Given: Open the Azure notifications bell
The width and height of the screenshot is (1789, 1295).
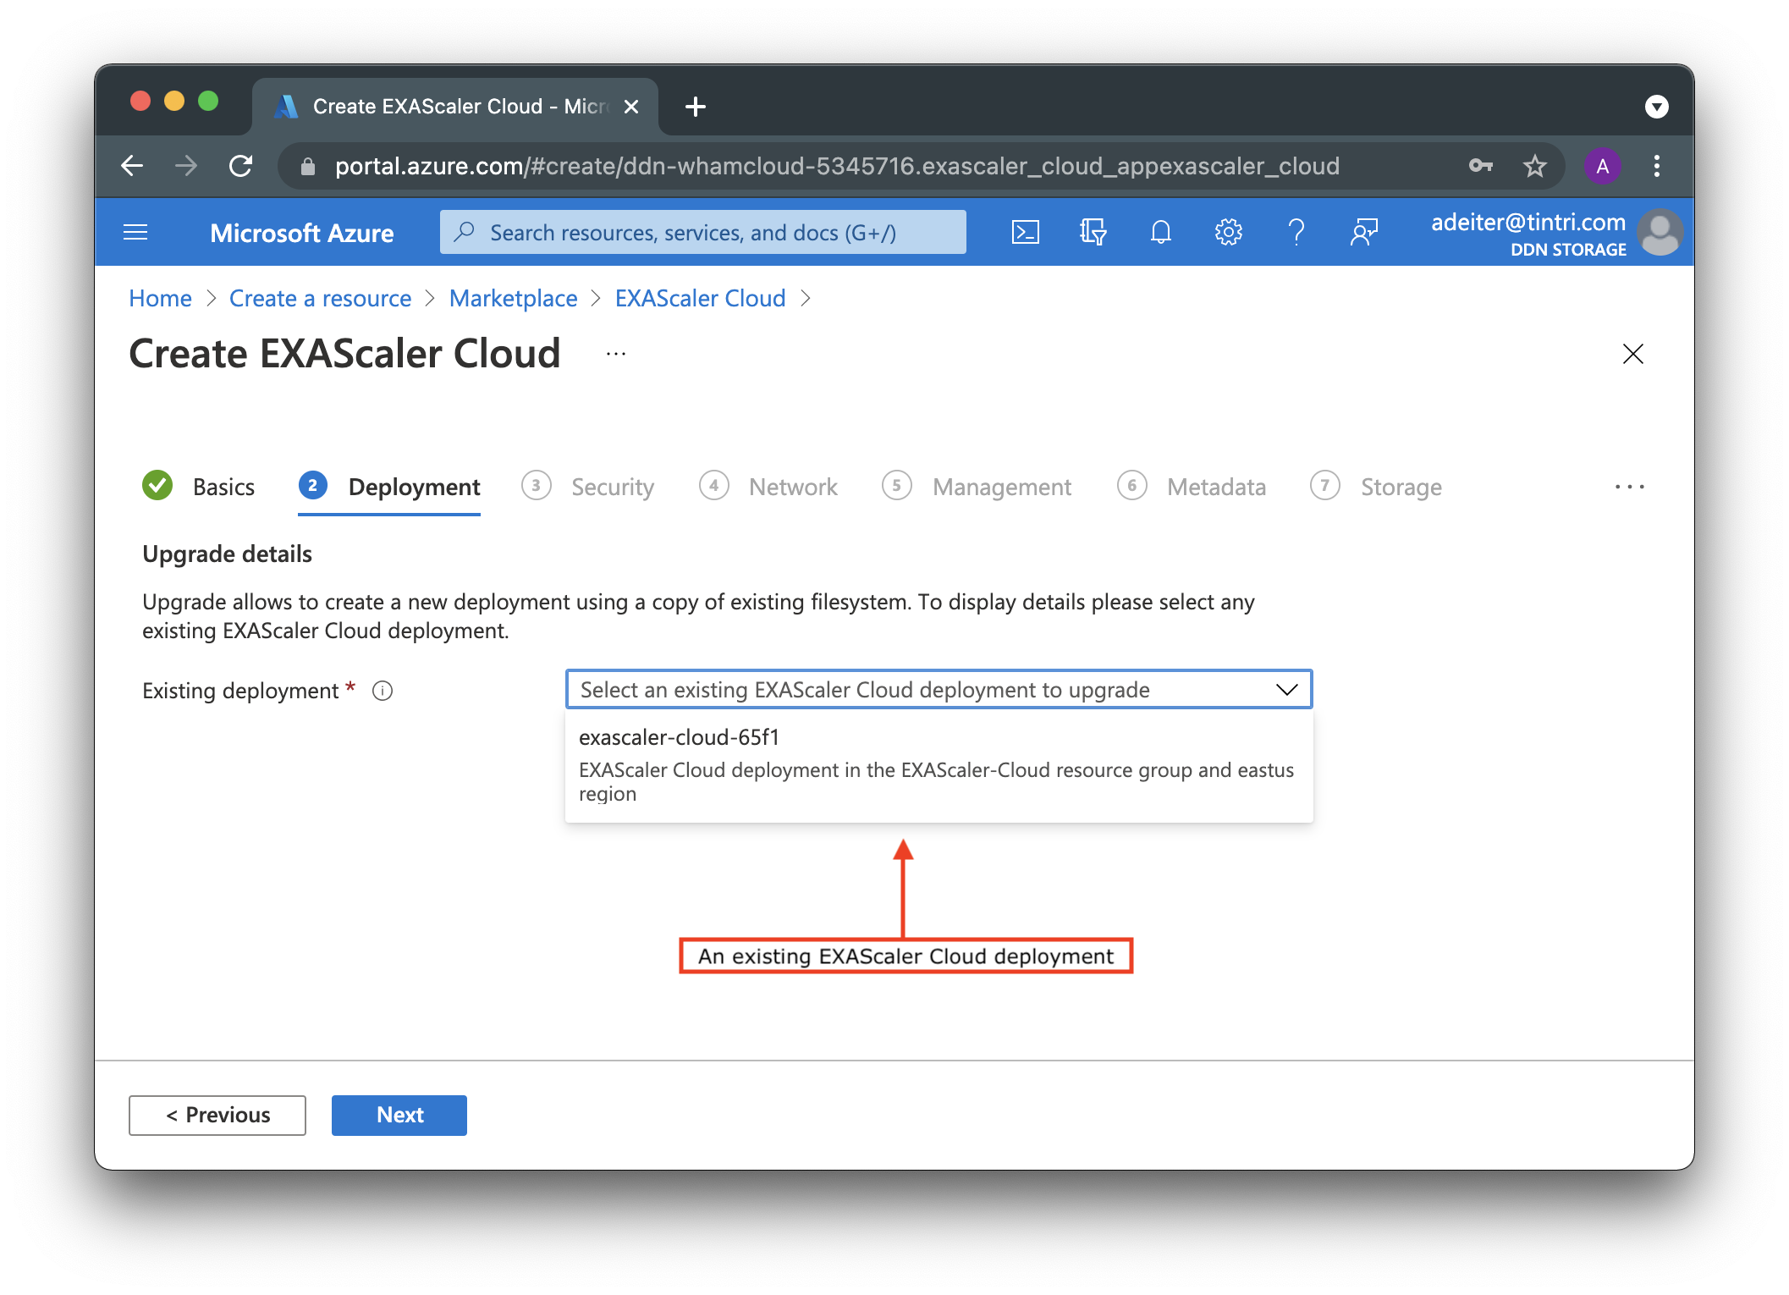Looking at the screenshot, I should 1161,232.
